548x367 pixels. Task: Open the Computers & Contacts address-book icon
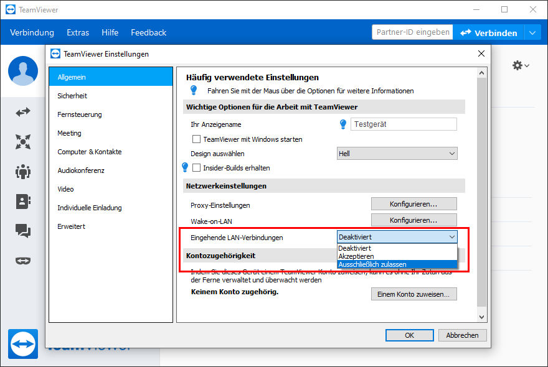[23, 202]
